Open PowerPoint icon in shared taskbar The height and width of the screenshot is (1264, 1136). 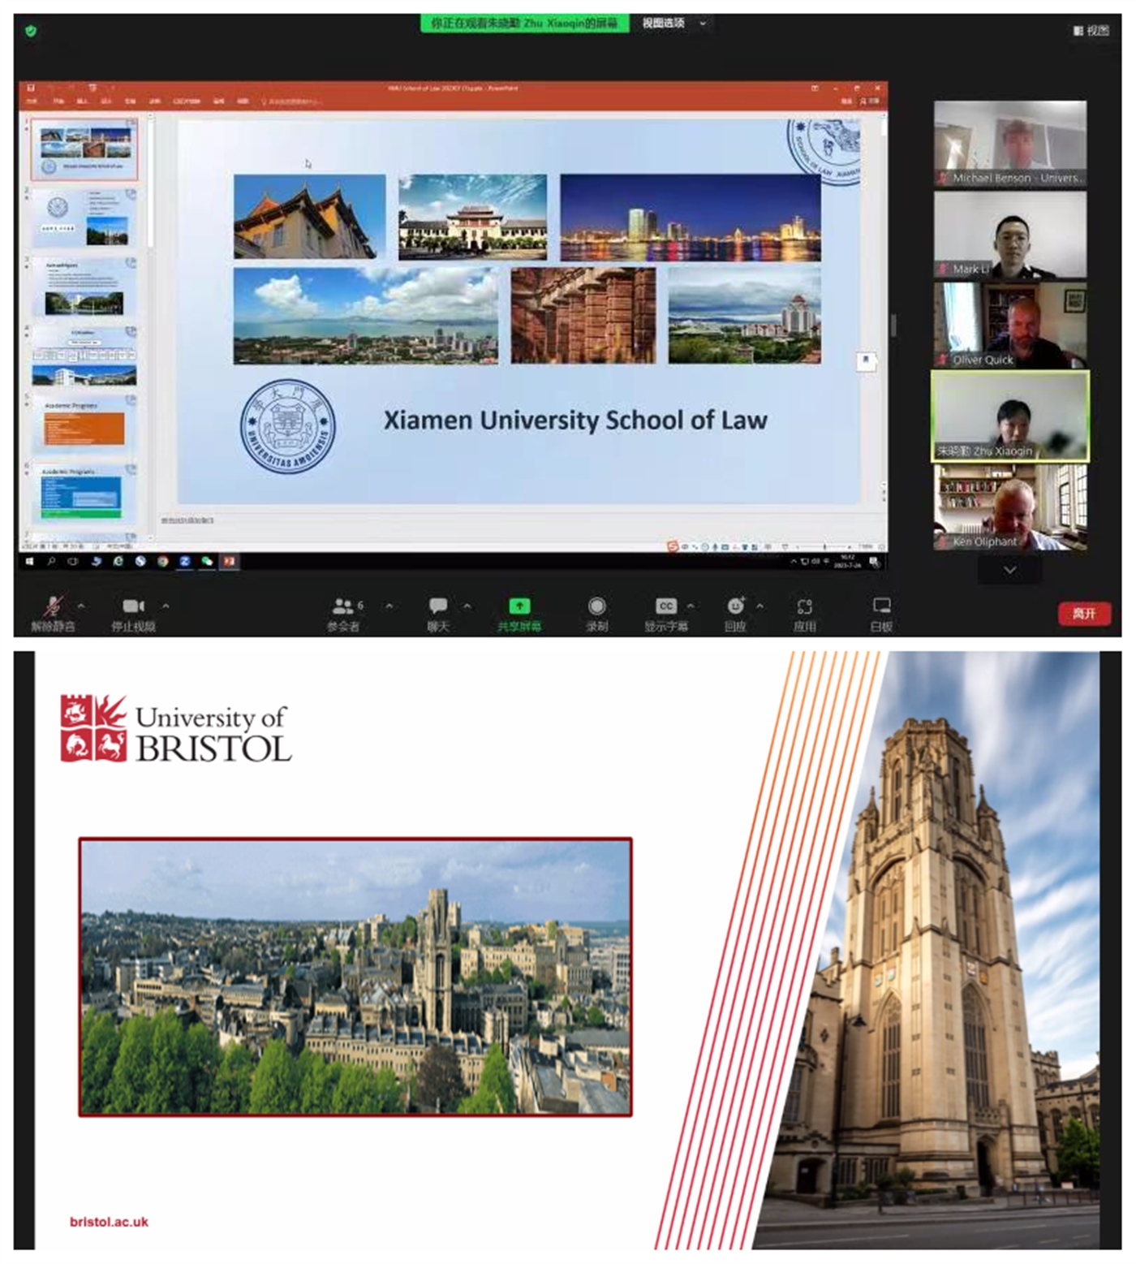point(229,561)
